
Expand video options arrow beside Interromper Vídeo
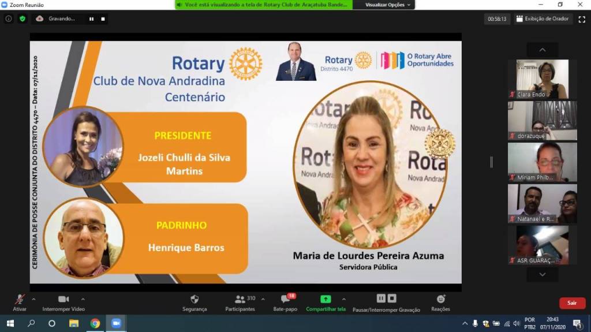pos(83,299)
